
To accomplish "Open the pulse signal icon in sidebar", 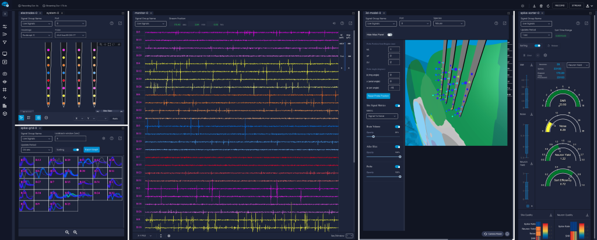I will pyautogui.click(x=5, y=98).
